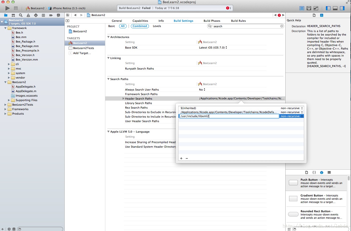Open the debug navigator icon

43,15
